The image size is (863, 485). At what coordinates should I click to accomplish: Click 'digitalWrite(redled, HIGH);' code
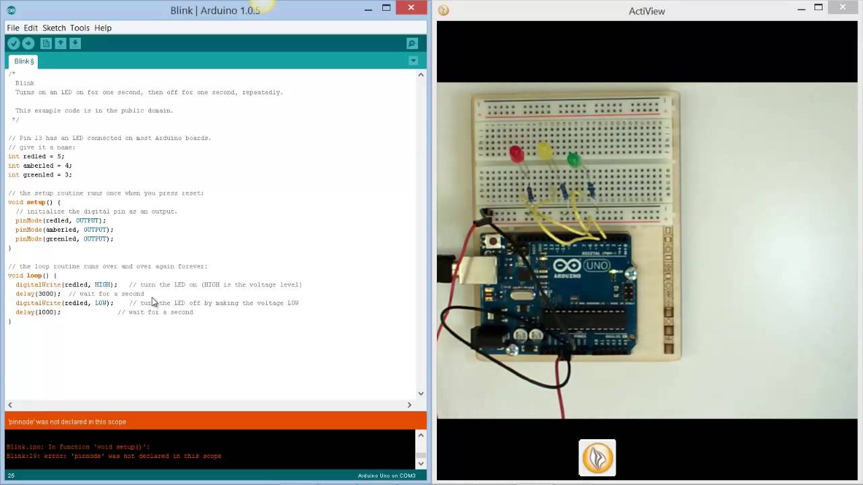66,284
